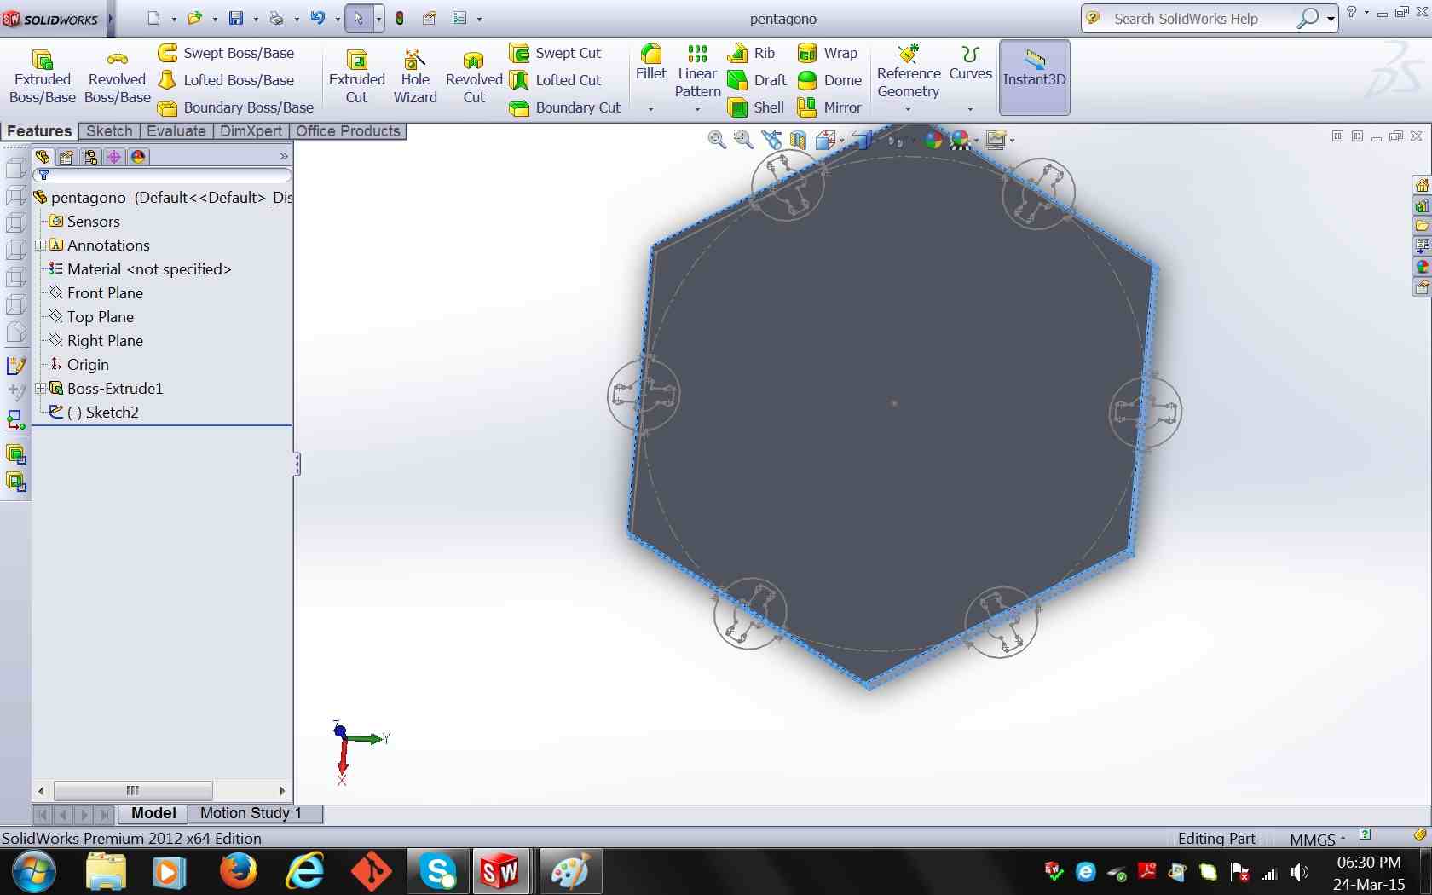Select the Top Plane item
Viewport: 1432px width, 895px height.
[x=100, y=317]
